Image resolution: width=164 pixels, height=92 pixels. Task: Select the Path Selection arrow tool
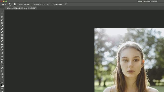pos(2,71)
